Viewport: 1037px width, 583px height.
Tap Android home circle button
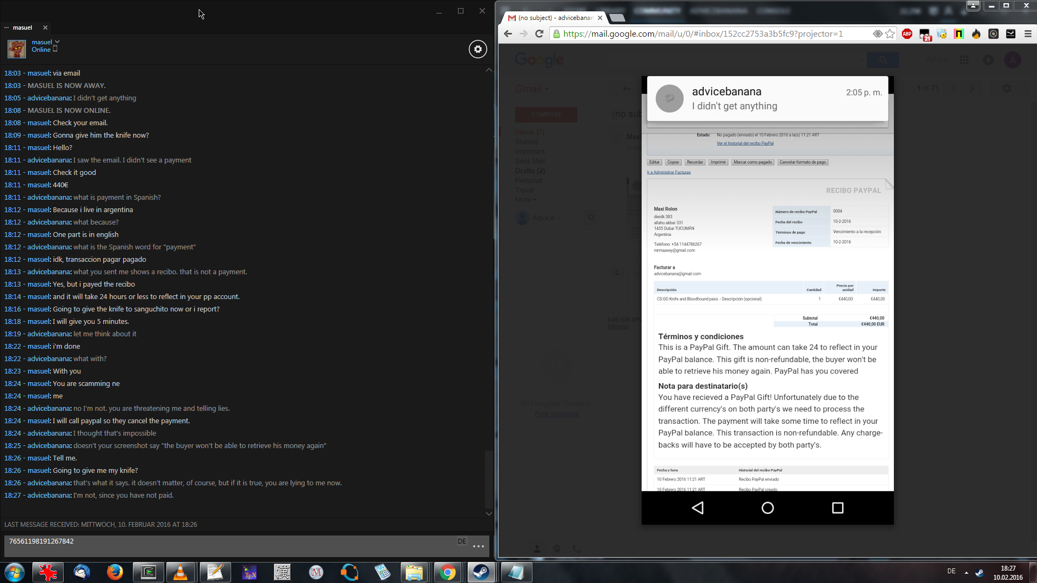coord(767,507)
